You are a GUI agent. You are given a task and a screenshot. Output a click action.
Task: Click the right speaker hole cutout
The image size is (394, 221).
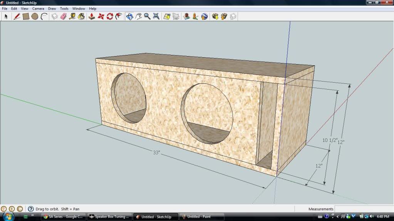pyautogui.click(x=207, y=114)
